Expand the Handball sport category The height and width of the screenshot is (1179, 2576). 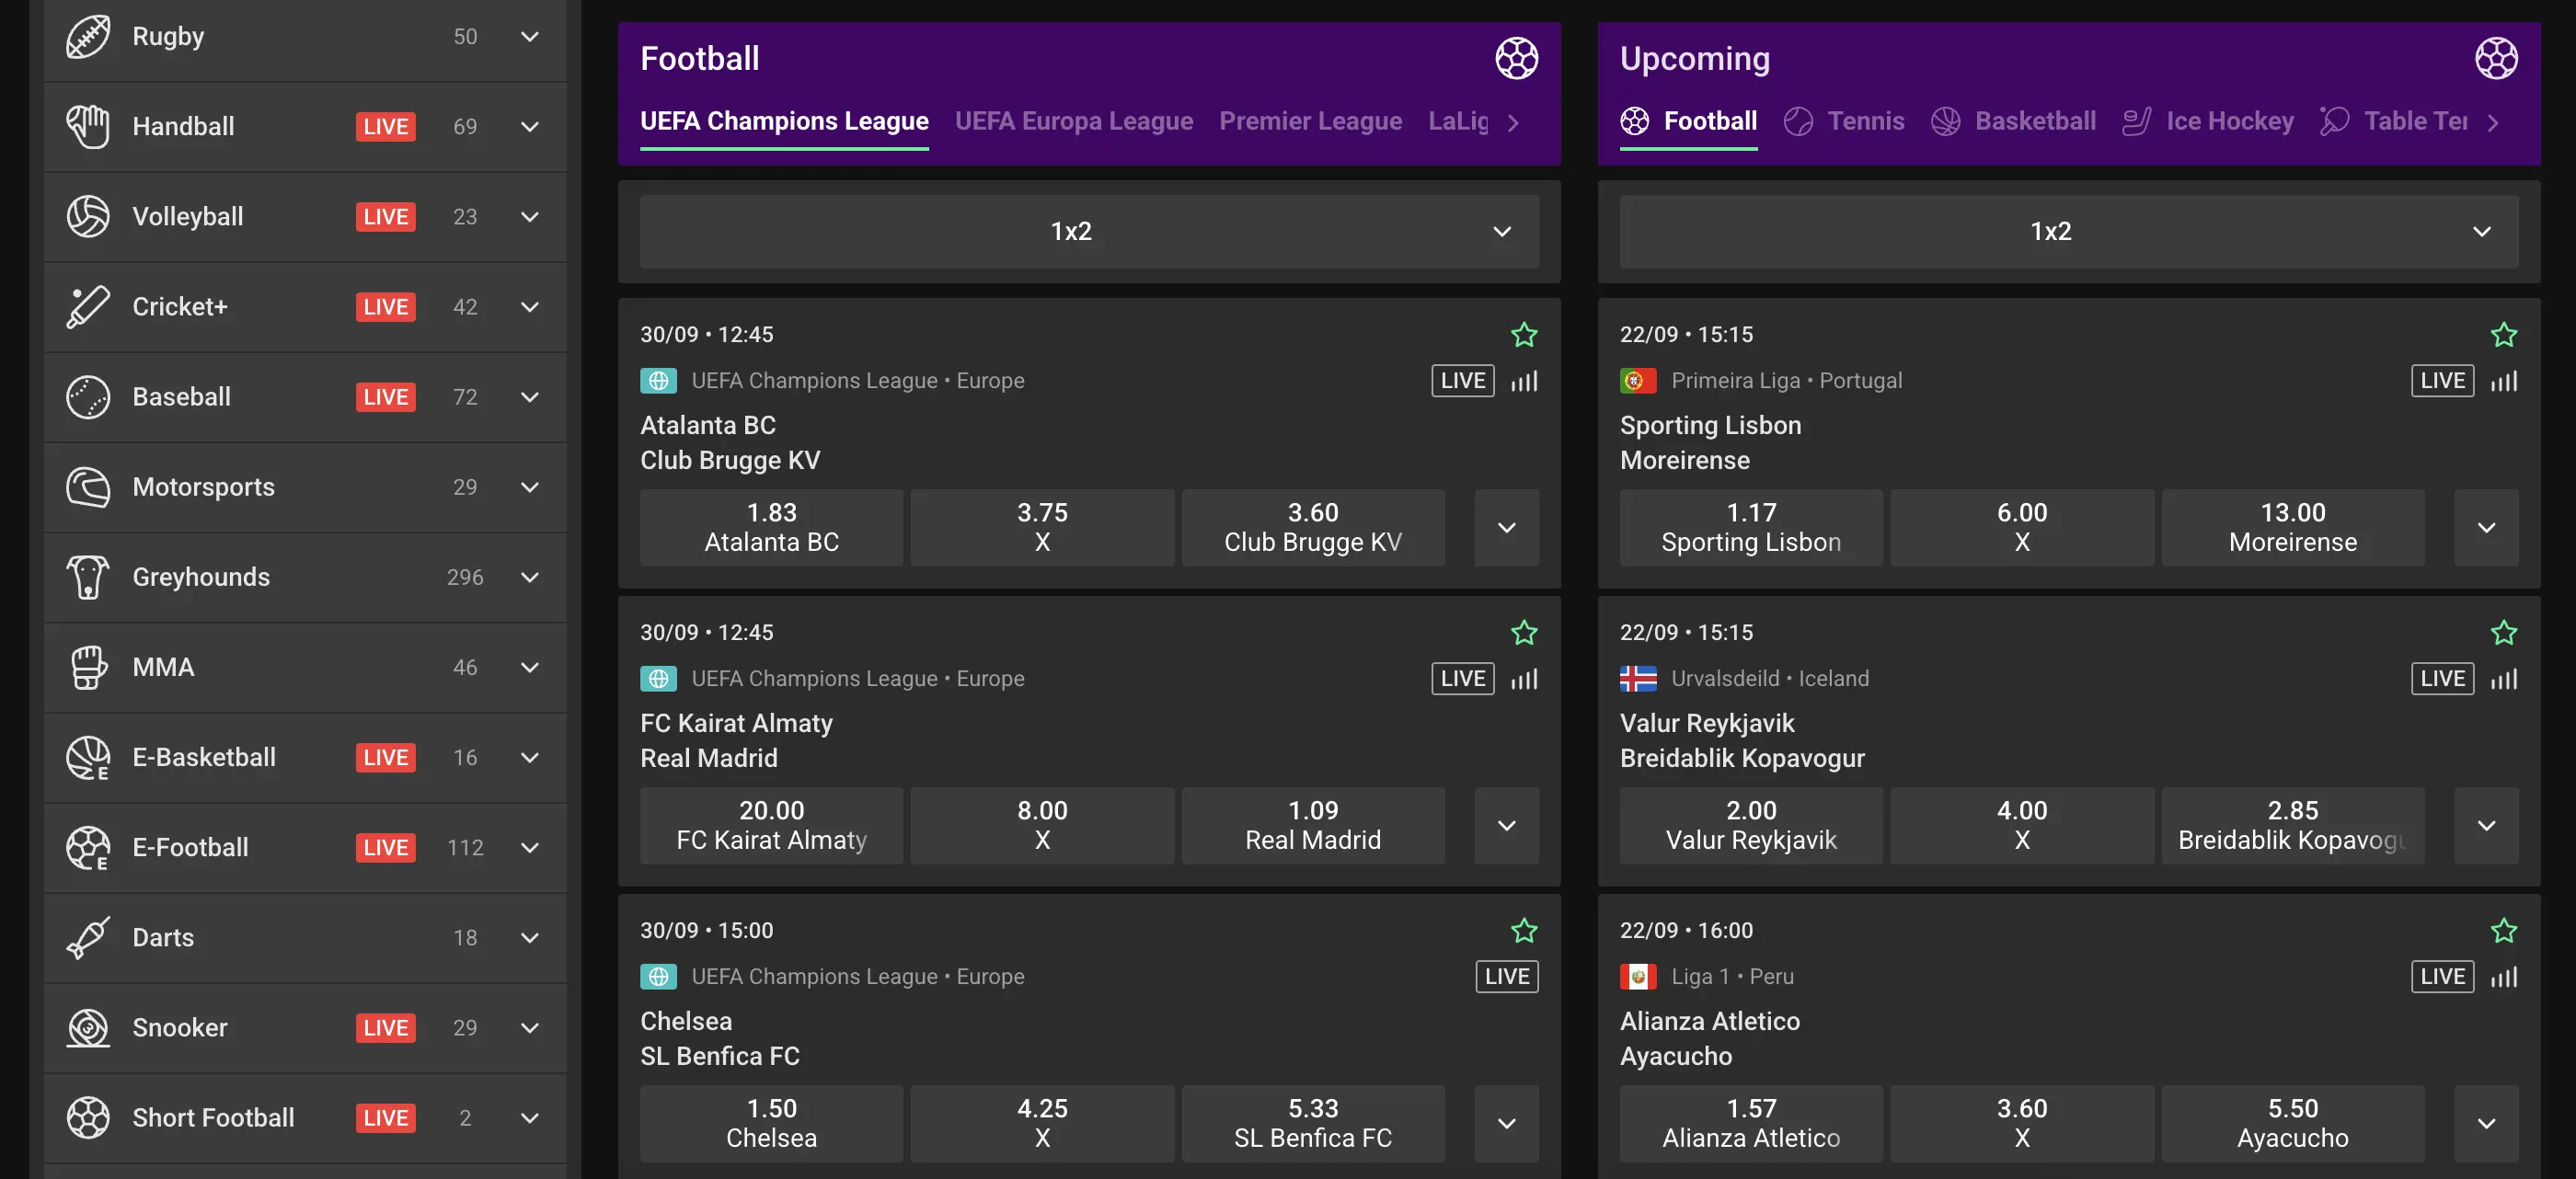[x=530, y=126]
